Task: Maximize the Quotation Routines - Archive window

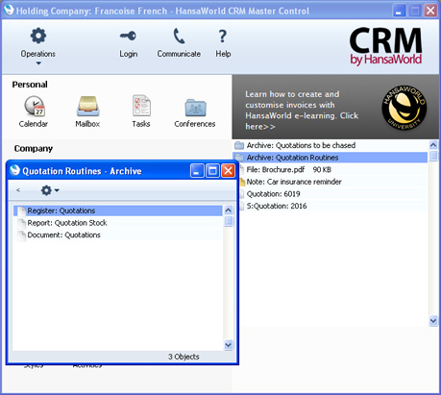Action: pos(212,171)
